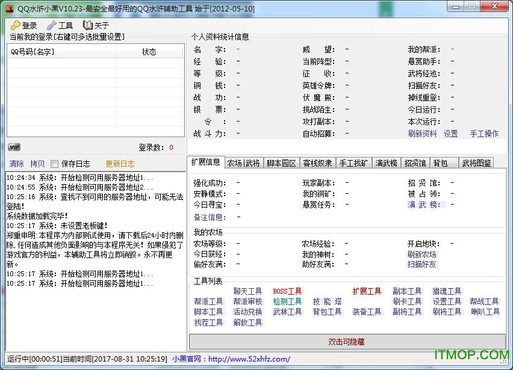This screenshot has height=370, width=513.
Task: Click 清除 to clear the log
Action: [16, 164]
